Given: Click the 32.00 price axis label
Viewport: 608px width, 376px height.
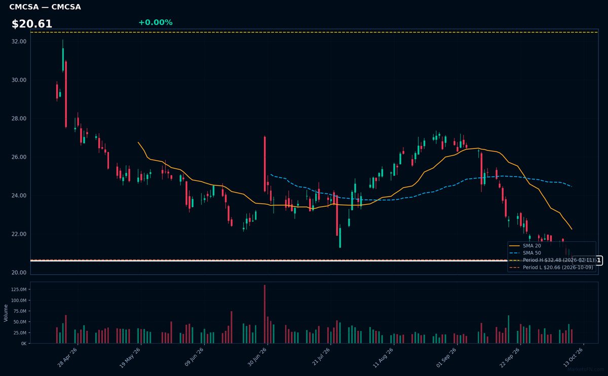Looking at the screenshot, I should click(x=19, y=42).
